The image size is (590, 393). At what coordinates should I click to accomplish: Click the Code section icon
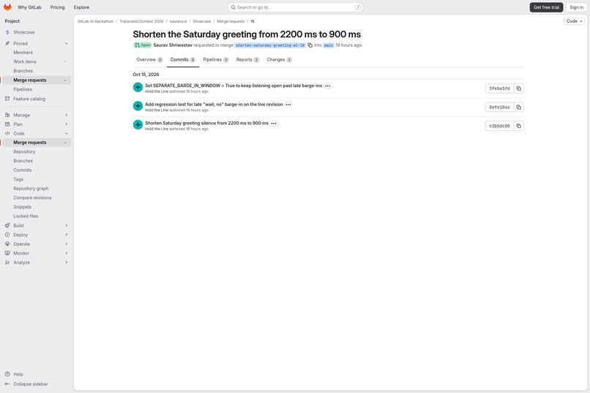pos(7,133)
